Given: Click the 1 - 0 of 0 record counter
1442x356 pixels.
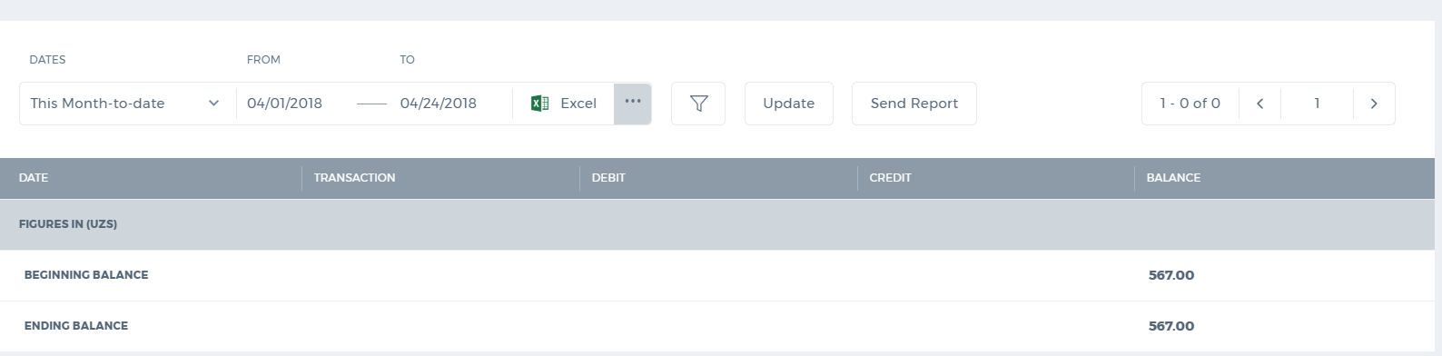Looking at the screenshot, I should pyautogui.click(x=1190, y=104).
